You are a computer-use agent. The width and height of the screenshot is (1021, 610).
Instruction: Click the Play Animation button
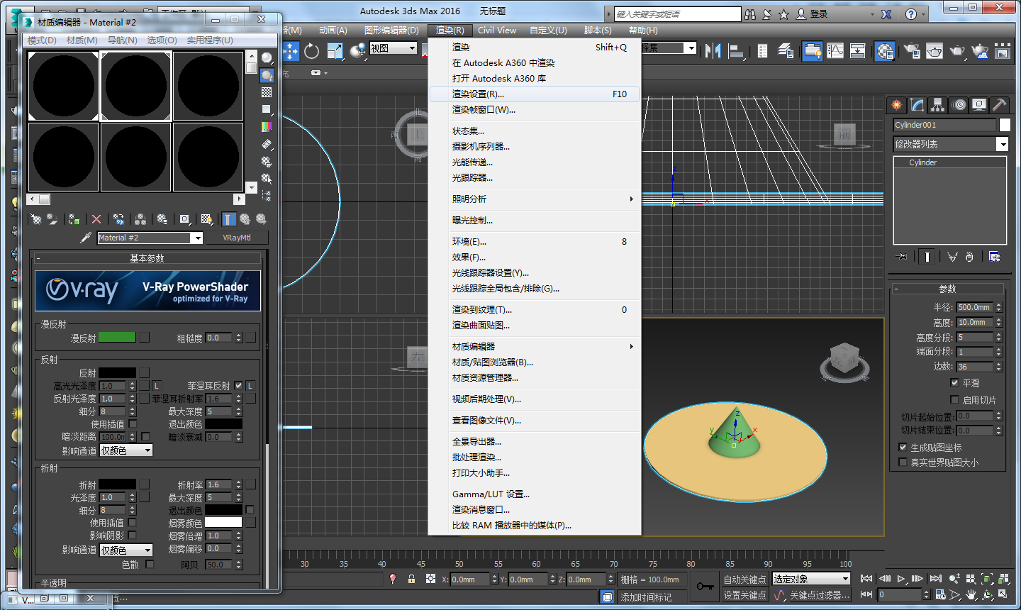pos(901,579)
